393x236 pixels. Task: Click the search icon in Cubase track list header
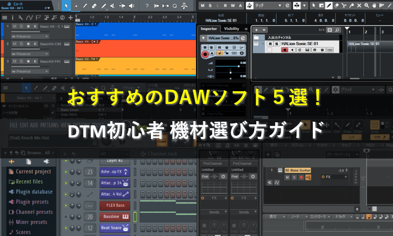[337, 30]
